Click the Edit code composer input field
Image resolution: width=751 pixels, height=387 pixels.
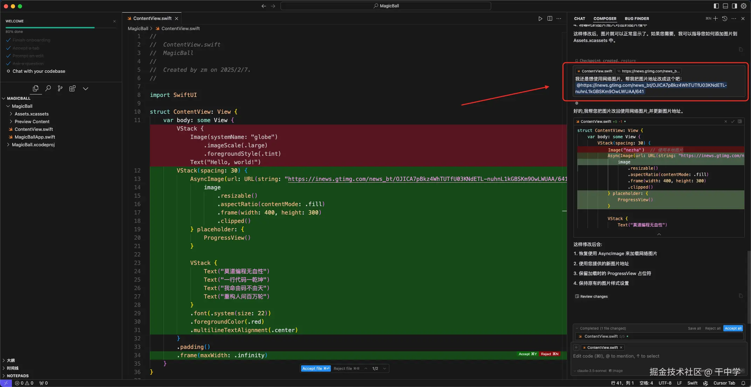pos(616,356)
